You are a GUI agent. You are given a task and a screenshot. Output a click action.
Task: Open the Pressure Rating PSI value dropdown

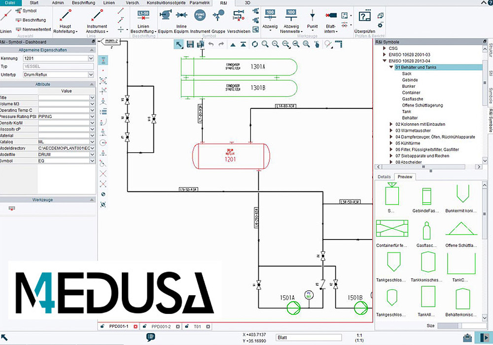pyautogui.click(x=92, y=117)
